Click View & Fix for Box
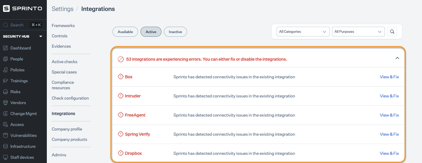Screen dimensions: 422x163 tap(389, 77)
